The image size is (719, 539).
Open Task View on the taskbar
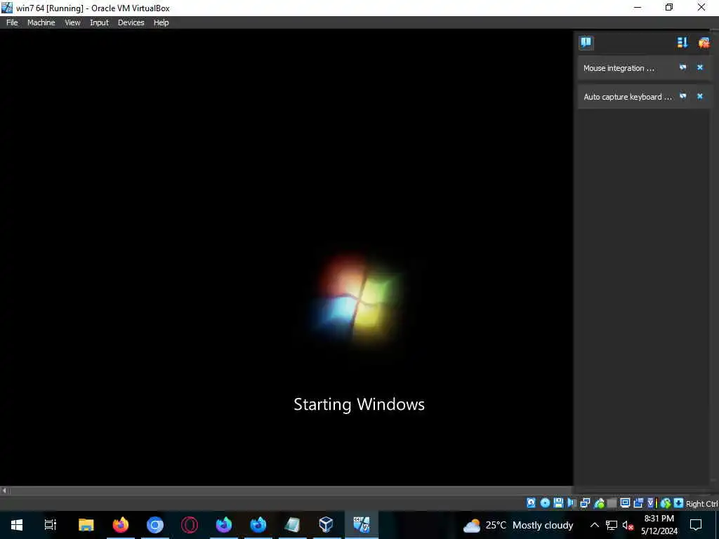[51, 525]
